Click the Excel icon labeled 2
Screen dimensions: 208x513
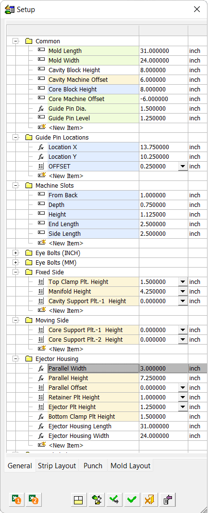pyautogui.click(x=34, y=500)
